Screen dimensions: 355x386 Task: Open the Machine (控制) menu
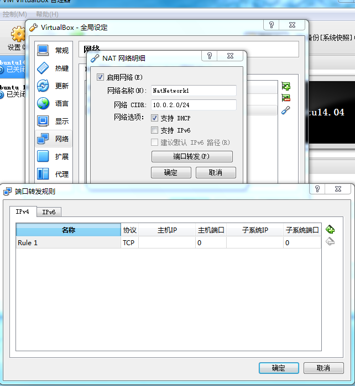click(15, 14)
